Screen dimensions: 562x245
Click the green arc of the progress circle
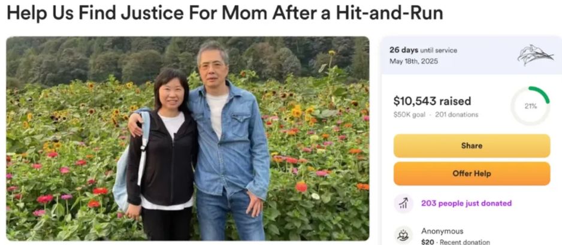point(540,94)
